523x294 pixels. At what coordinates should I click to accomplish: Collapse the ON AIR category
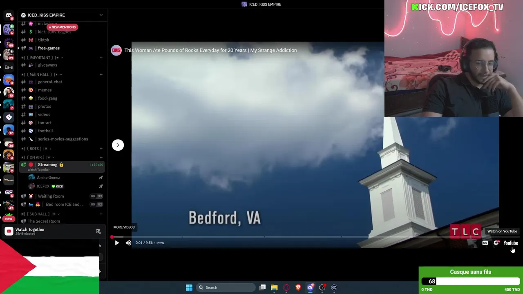point(38,157)
